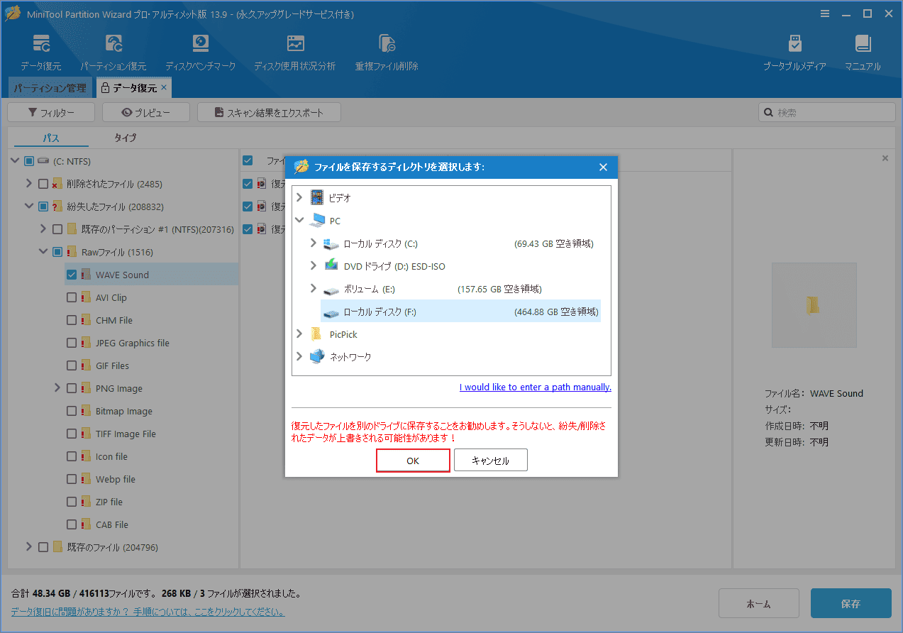Check the 削除されたファイル checkbox
This screenshot has width=903, height=633.
point(43,184)
